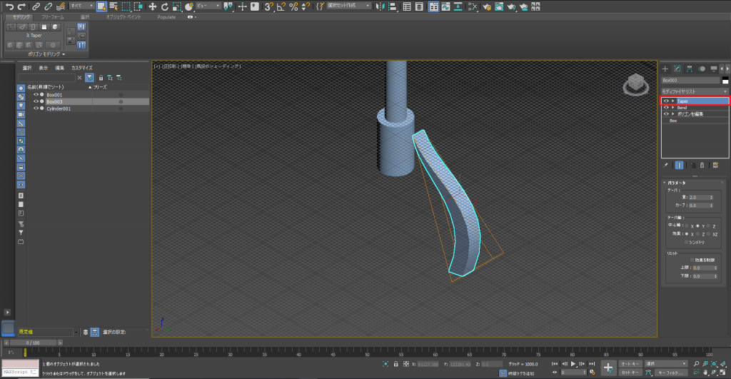Image resolution: width=731 pixels, height=379 pixels.
Task: Open the 表示 menu in Scene Explorer
Action: (x=44, y=68)
